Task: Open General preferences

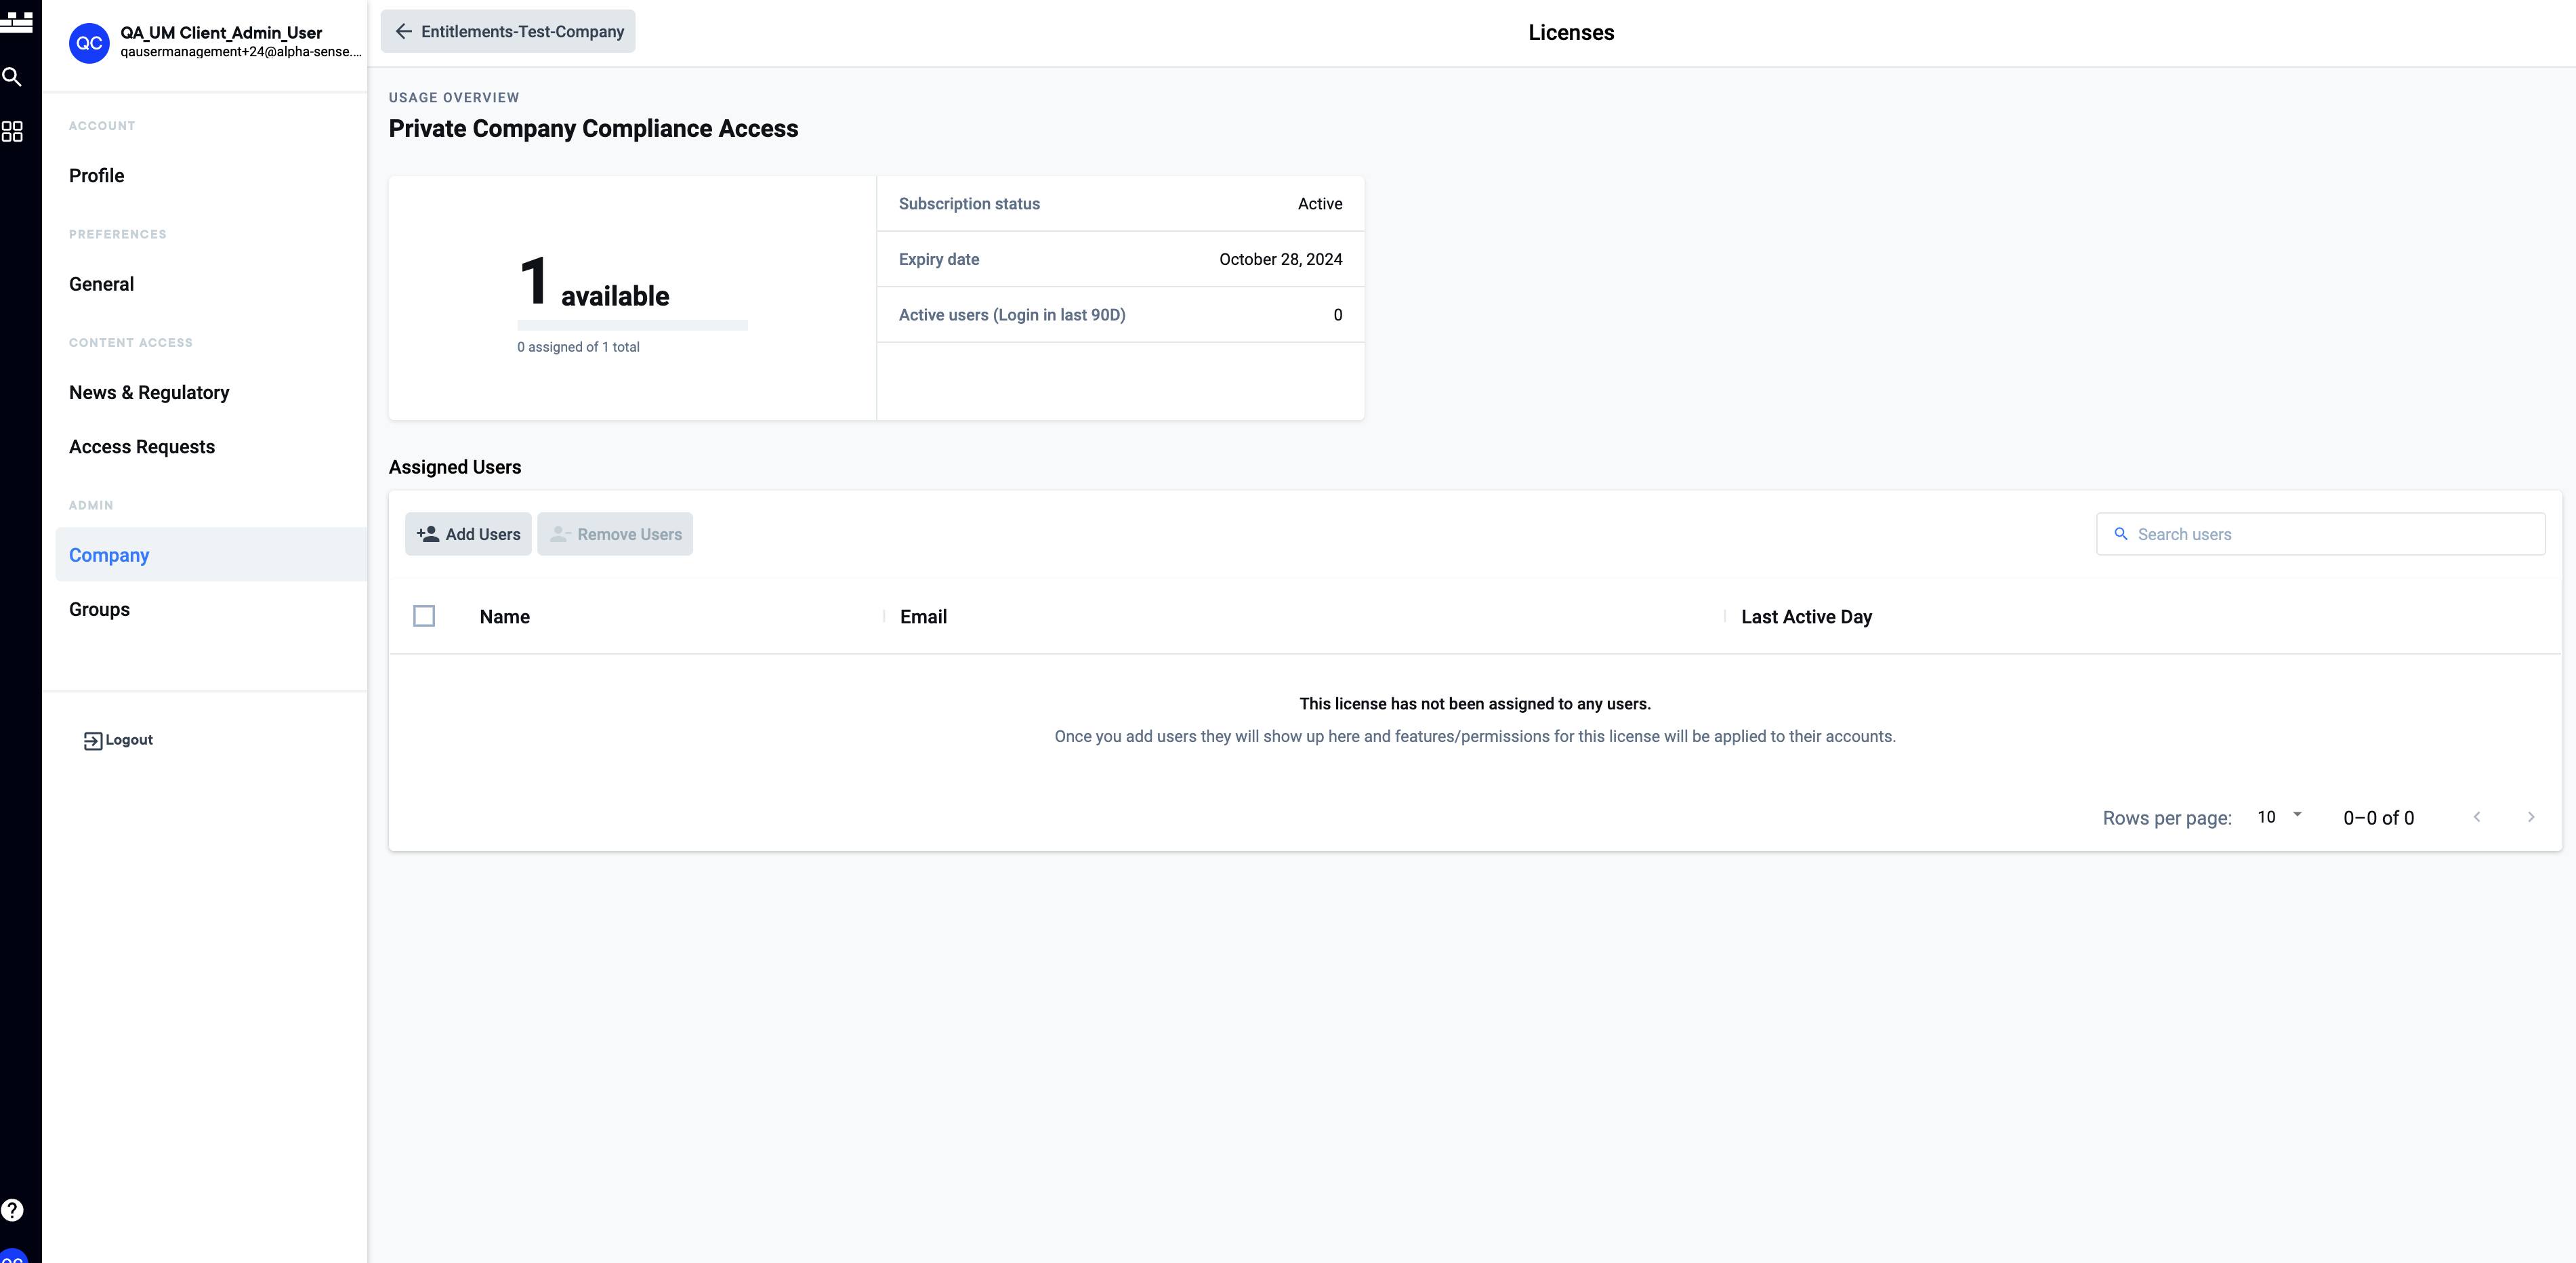Action: pyautogui.click(x=101, y=284)
